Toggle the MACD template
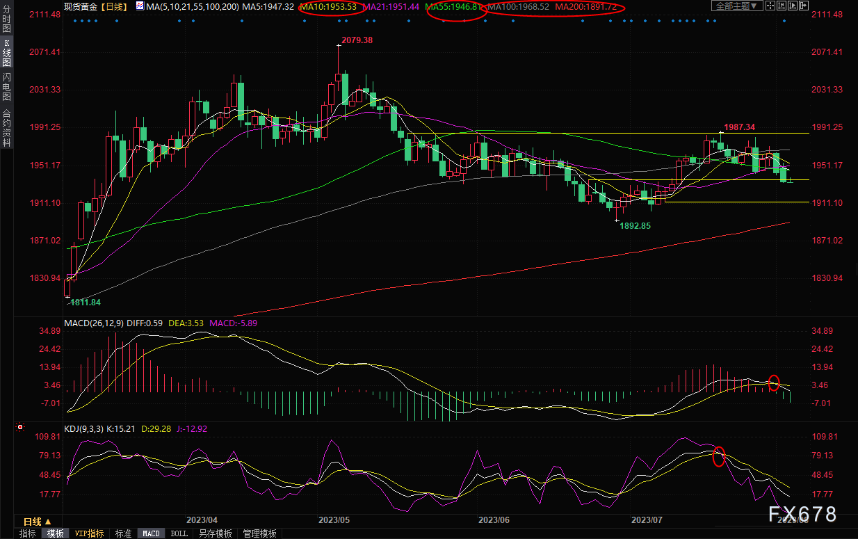This screenshot has width=858, height=539. (x=151, y=533)
